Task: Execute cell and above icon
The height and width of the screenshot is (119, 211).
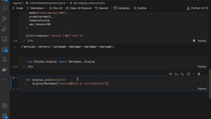Action: [176, 74]
